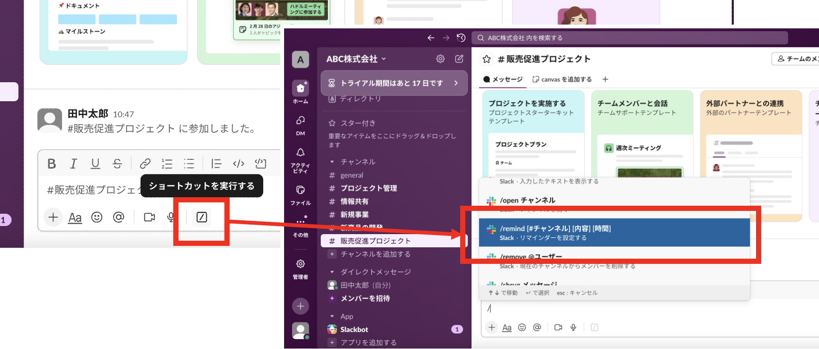Toggle Aa formatting display in left composer
Viewport: 819px width, 349px height.
[x=75, y=218]
